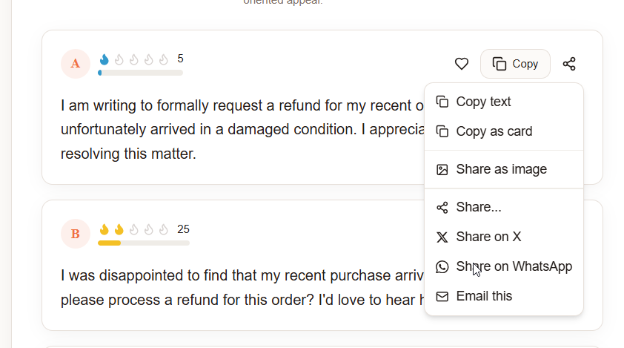Choose Email this option
This screenshot has width=624, height=348.
coord(484,296)
